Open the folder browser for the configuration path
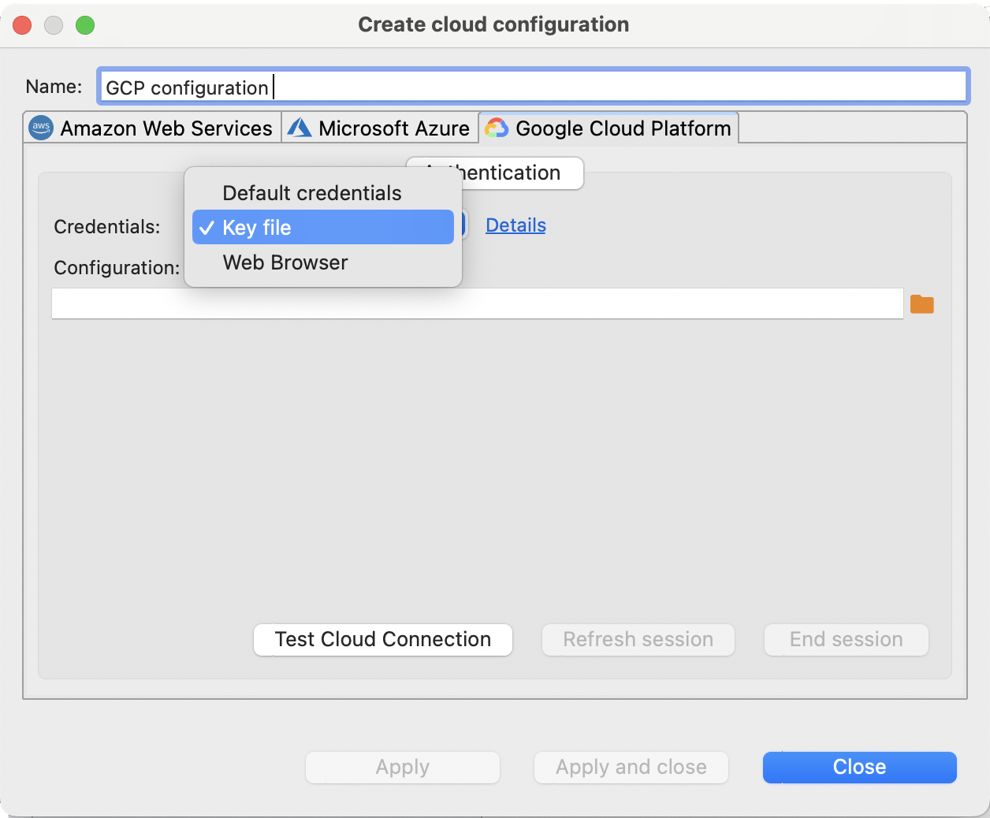The image size is (990, 818). tap(922, 303)
